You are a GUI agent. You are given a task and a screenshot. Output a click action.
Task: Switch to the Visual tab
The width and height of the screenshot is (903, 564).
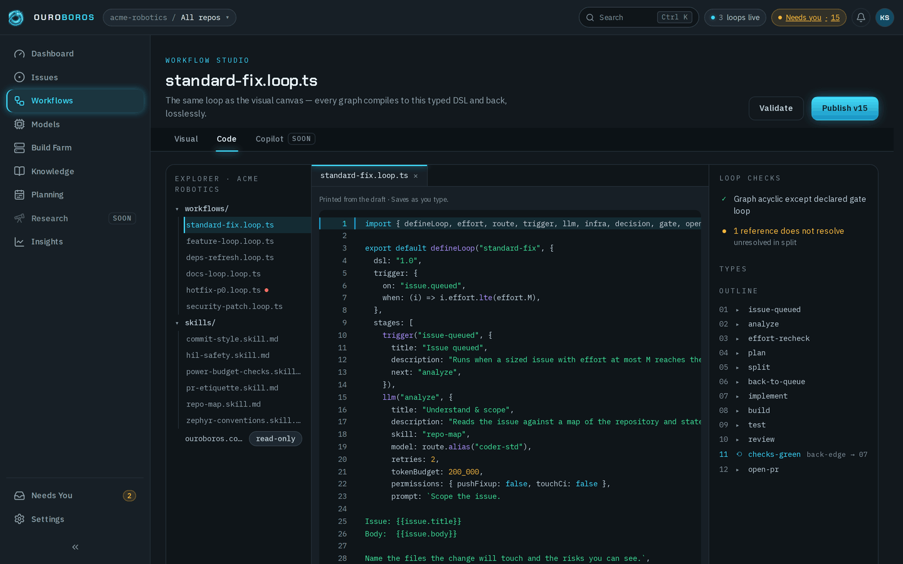tap(186, 139)
